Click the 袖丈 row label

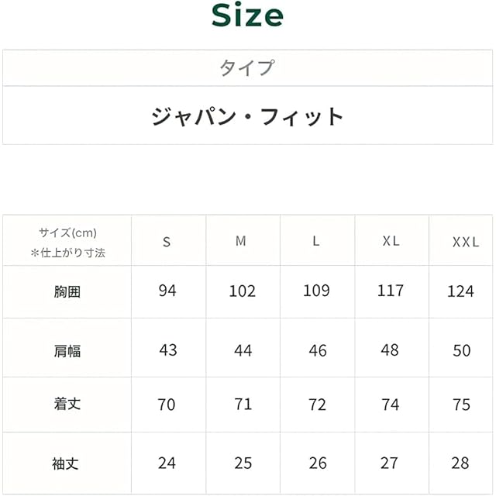coord(67,464)
